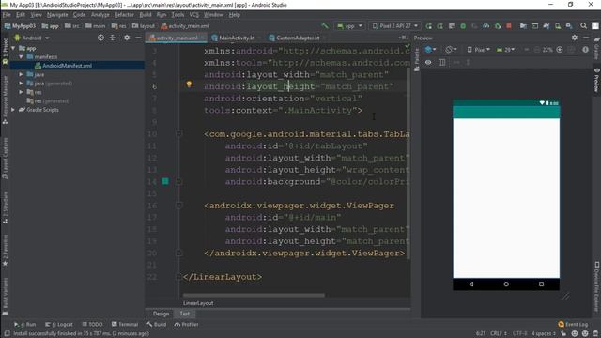Open the profiler gauge icon in toolbar
This screenshot has height=338, width=601.
coord(486,26)
